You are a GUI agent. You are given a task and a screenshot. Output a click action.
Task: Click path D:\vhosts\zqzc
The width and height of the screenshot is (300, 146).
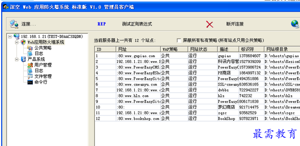(279, 113)
